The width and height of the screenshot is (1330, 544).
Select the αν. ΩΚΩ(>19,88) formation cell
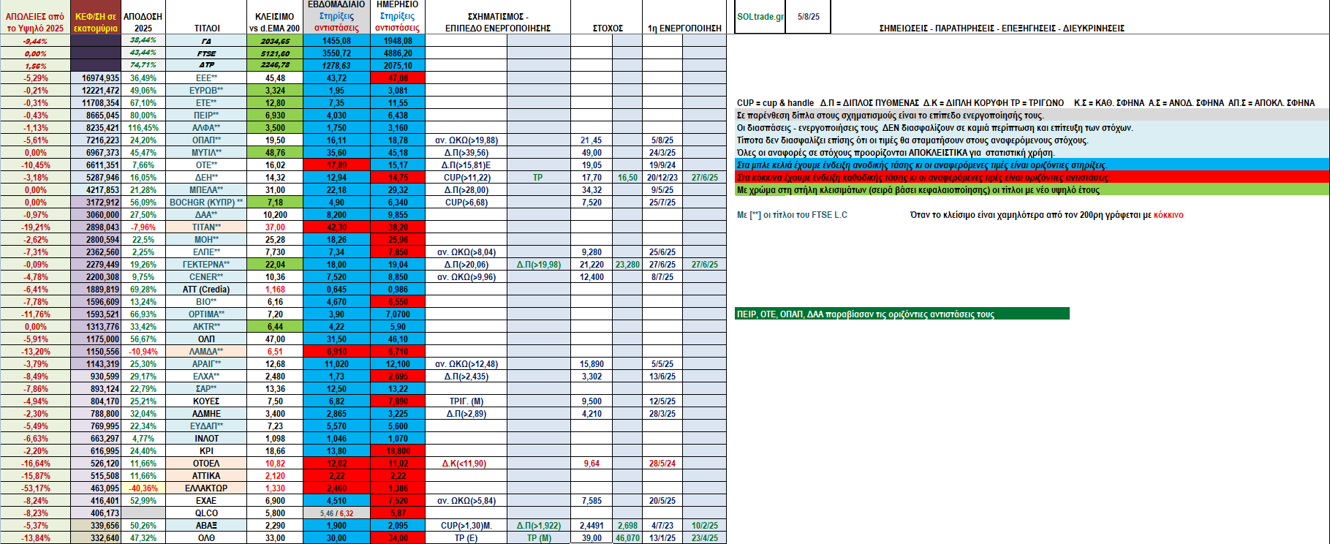466,140
